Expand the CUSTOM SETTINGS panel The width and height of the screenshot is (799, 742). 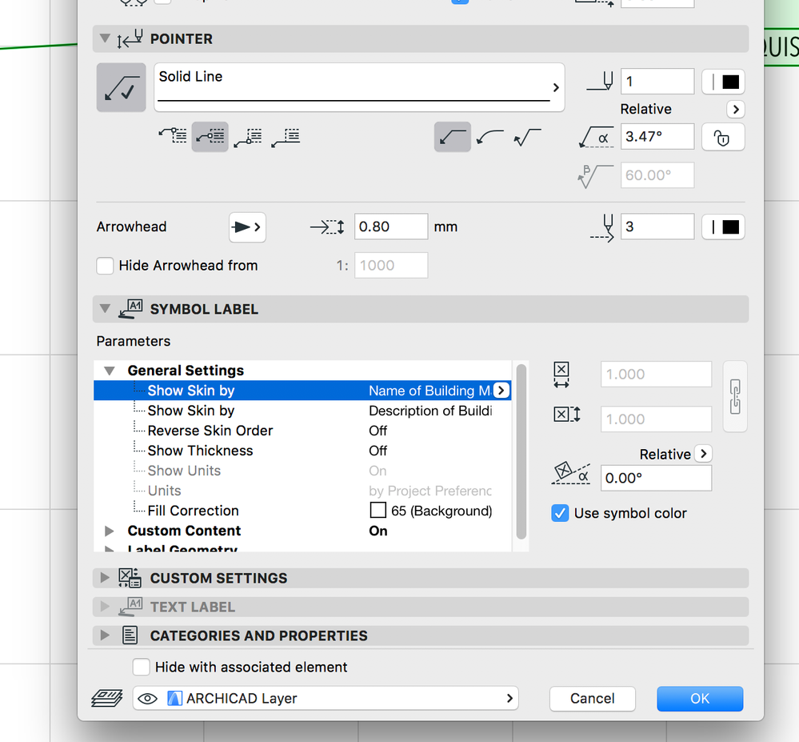tap(104, 578)
